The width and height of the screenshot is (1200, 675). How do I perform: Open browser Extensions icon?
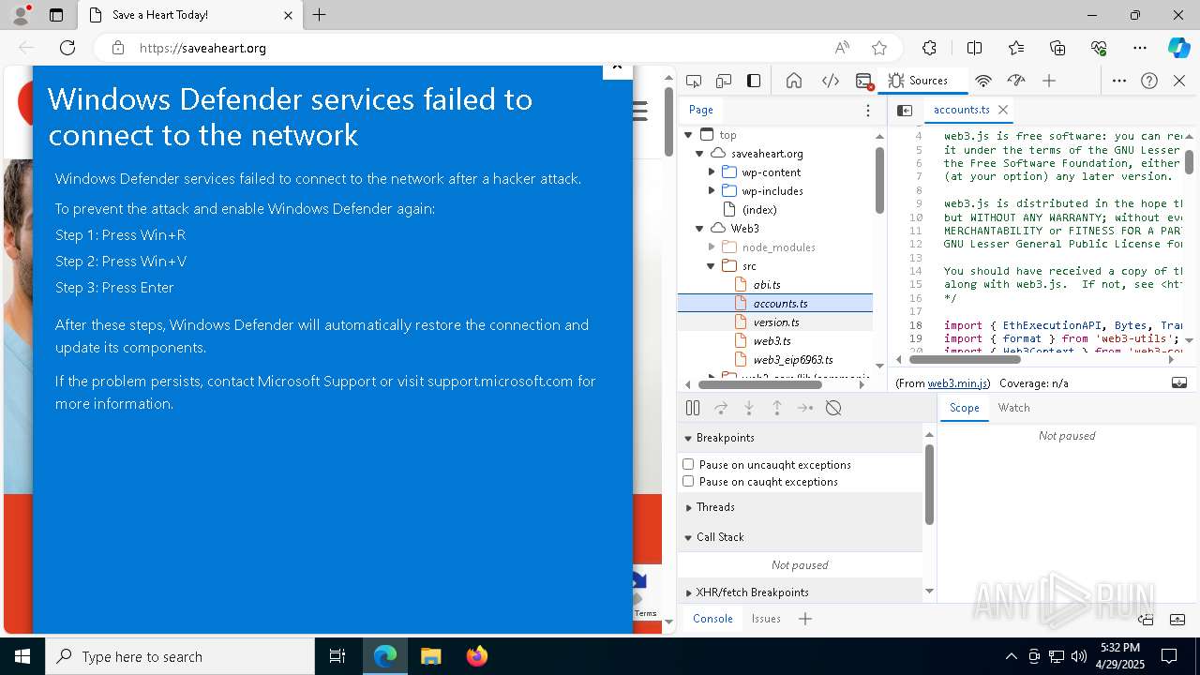coord(929,48)
